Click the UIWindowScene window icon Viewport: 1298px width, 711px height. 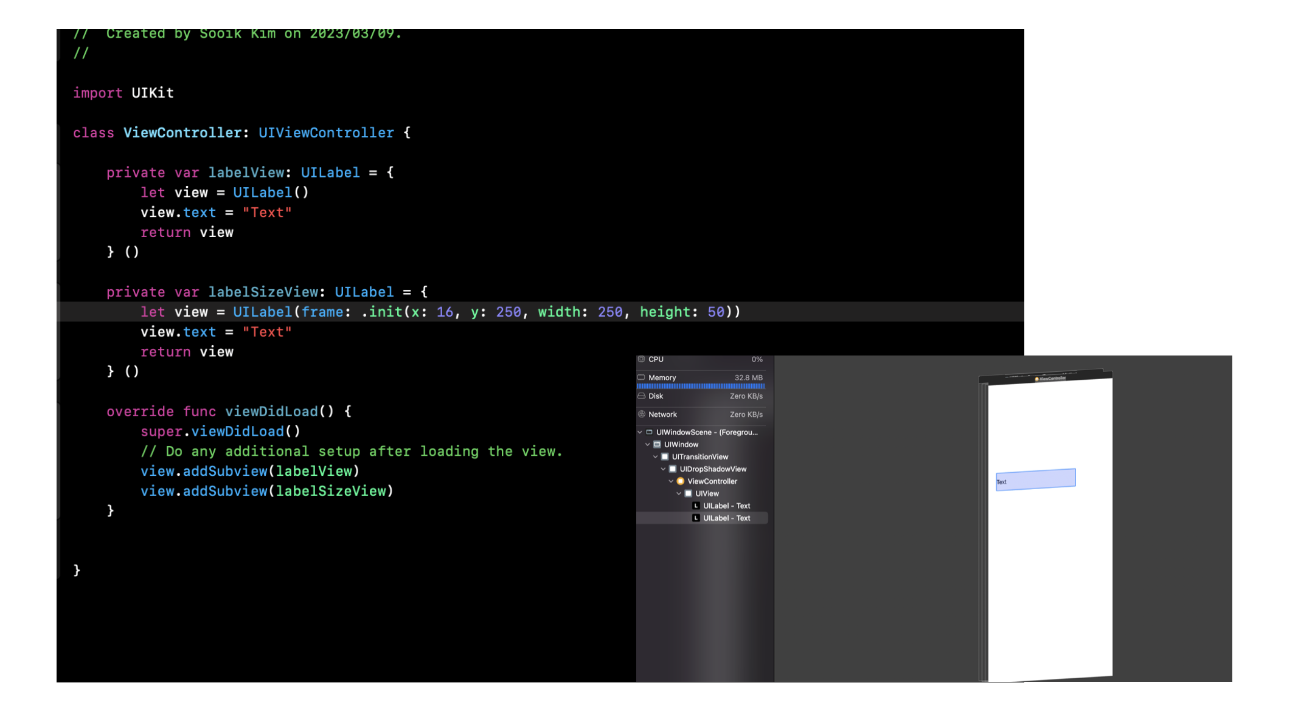[649, 432]
